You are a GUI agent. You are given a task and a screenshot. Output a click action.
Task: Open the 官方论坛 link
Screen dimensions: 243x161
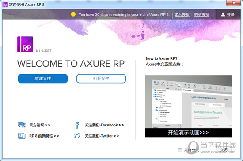[x=40, y=125]
